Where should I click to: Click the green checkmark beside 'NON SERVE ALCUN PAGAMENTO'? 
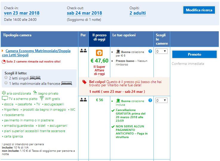tap(113, 127)
